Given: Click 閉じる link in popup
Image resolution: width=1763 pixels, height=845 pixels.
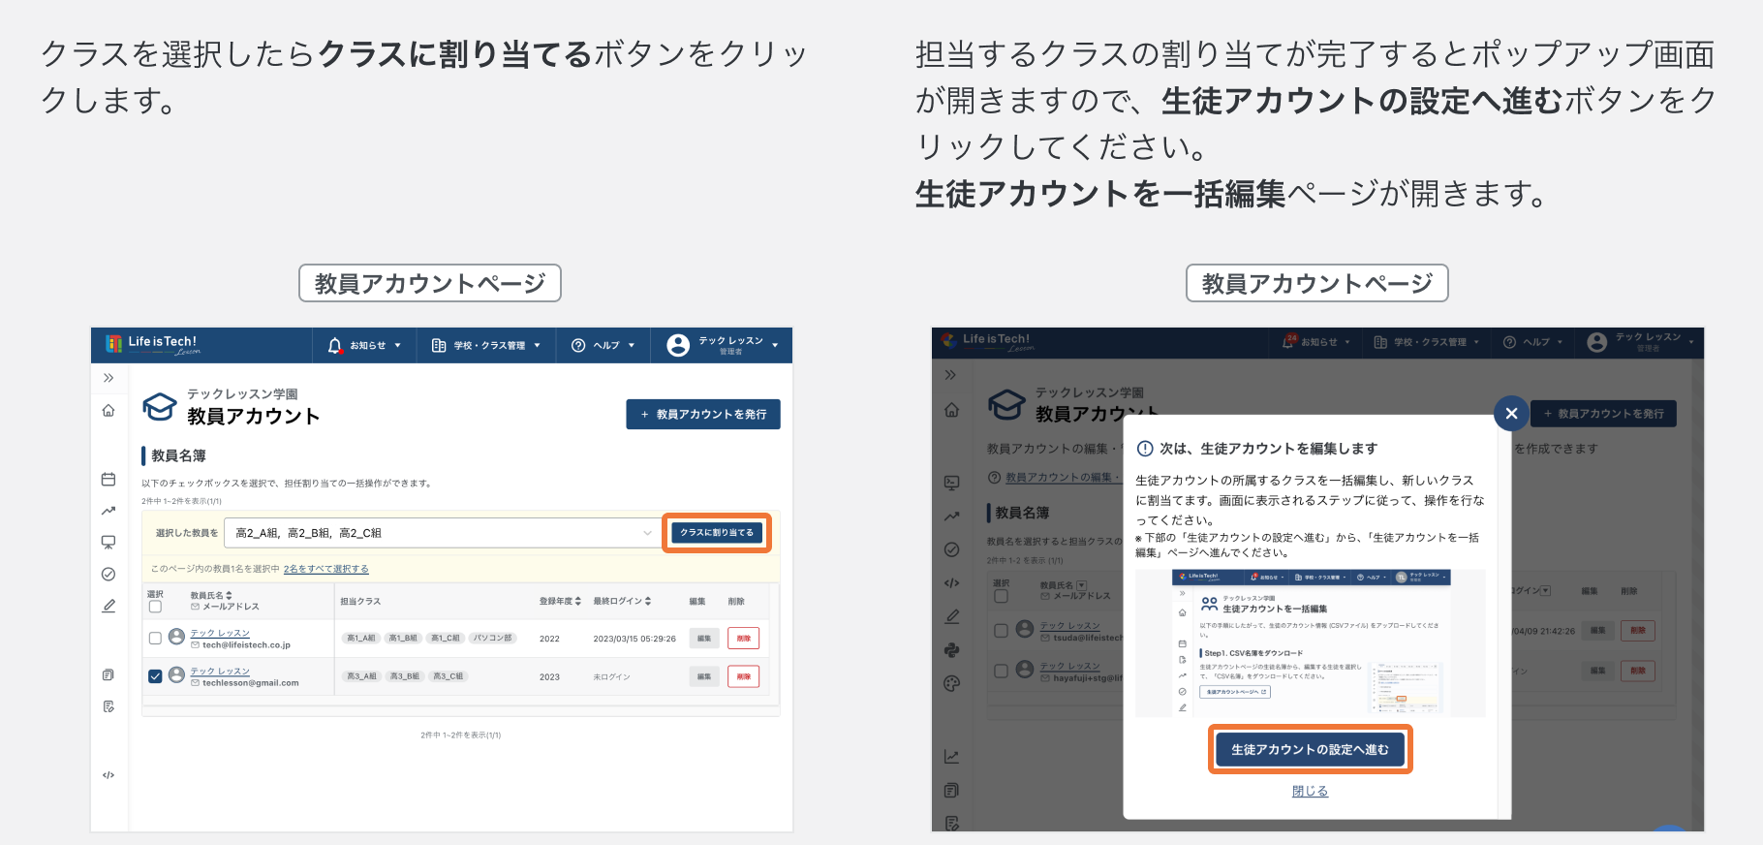Looking at the screenshot, I should [x=1310, y=791].
